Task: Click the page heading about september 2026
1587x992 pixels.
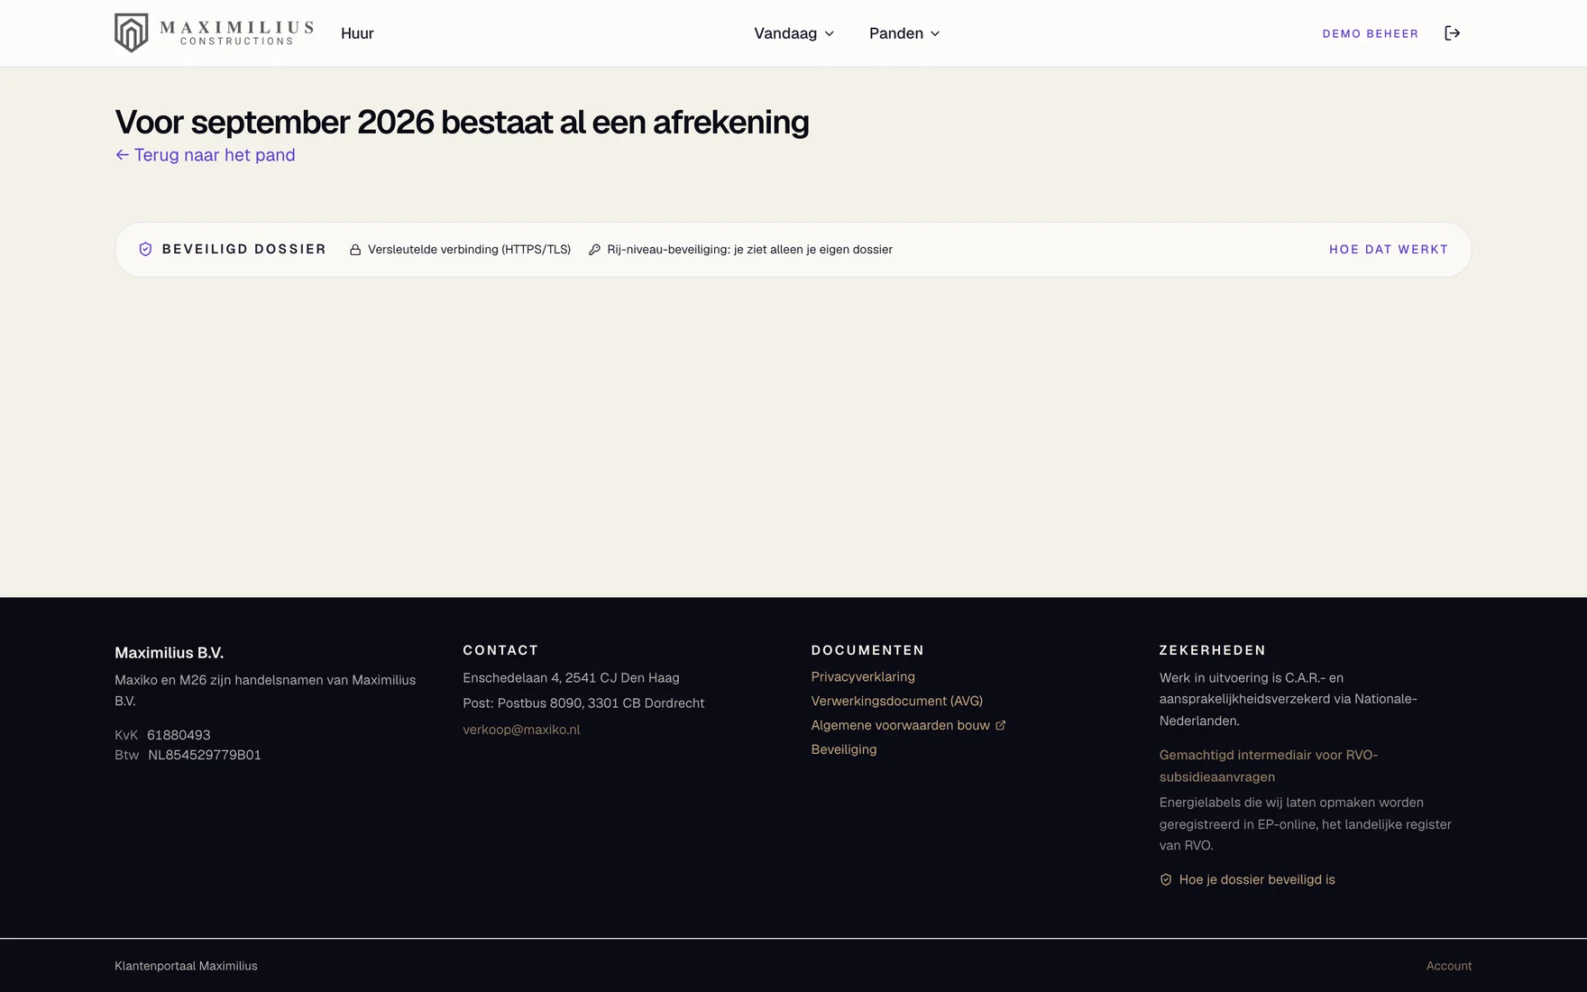Action: click(462, 122)
